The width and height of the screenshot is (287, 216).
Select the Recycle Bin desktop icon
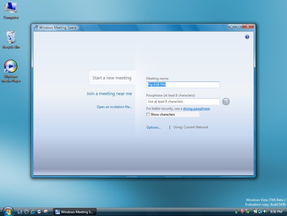coord(11,40)
